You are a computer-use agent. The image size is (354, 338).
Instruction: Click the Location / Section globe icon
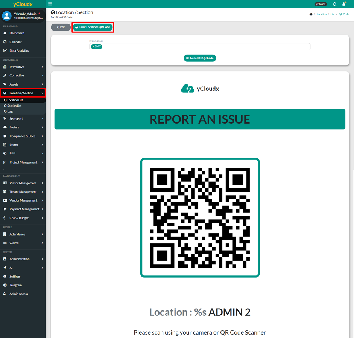(5, 93)
